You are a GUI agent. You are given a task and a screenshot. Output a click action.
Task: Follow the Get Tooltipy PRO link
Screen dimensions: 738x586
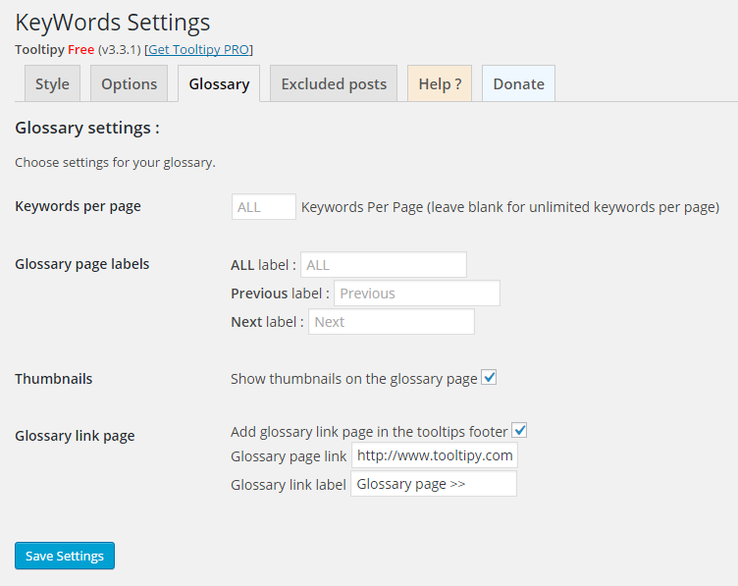pyautogui.click(x=198, y=49)
